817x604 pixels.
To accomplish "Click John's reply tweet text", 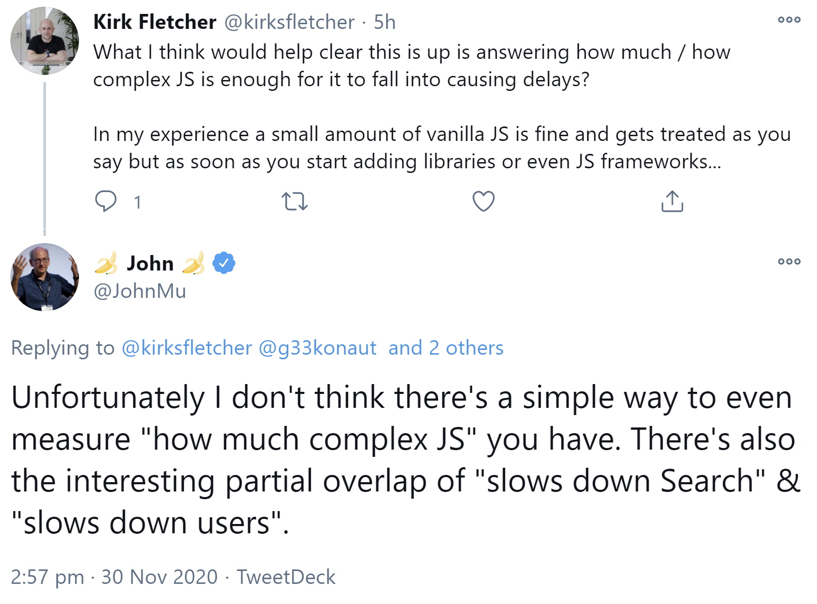I will point(403,459).
